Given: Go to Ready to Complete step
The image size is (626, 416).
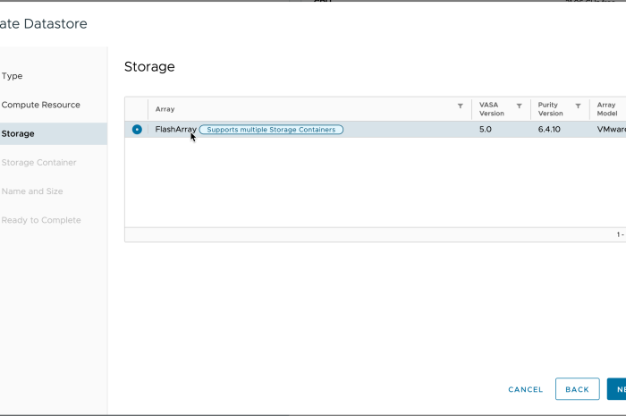Looking at the screenshot, I should click(41, 220).
